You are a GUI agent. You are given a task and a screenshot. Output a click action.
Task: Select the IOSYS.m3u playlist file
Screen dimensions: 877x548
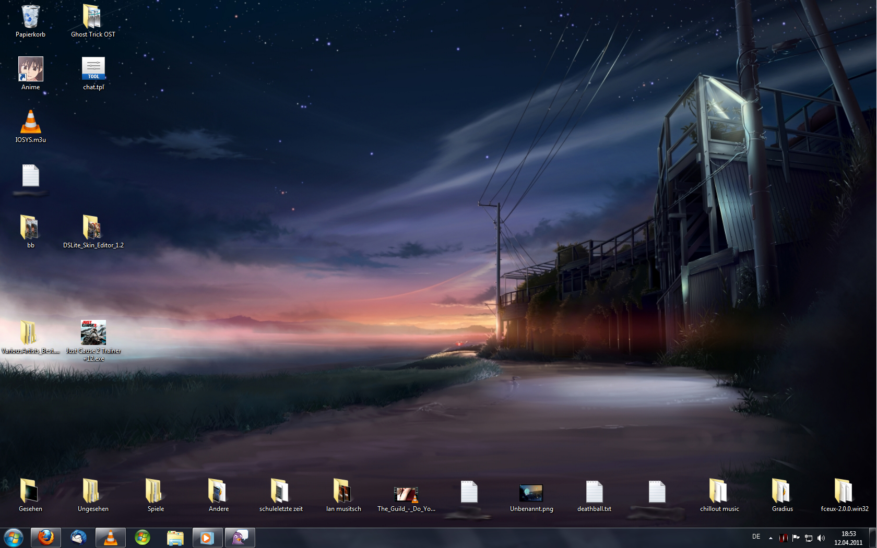click(x=31, y=123)
